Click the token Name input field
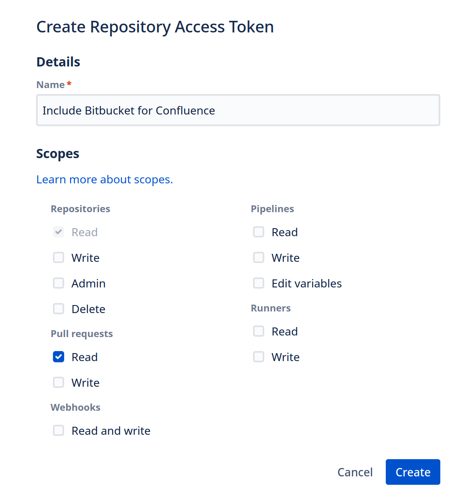476x502 pixels. (x=238, y=110)
